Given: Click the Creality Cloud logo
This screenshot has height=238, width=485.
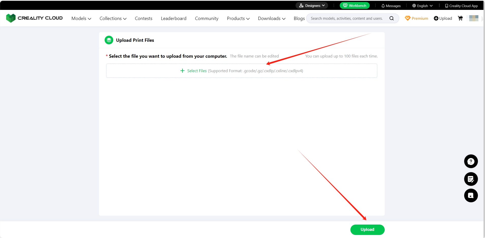Looking at the screenshot, I should [34, 18].
